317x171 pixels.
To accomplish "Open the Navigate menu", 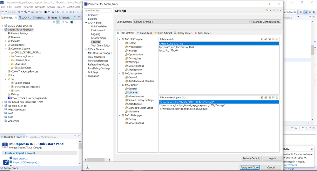I will (x=40, y=7).
